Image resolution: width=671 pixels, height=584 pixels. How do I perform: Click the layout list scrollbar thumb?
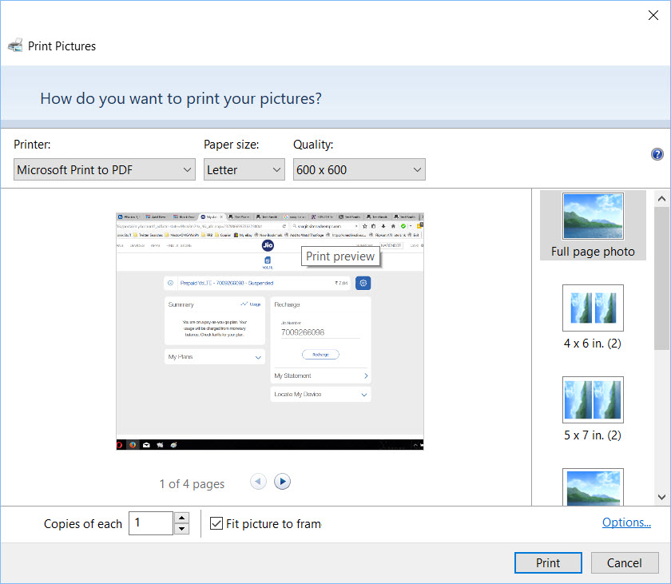tap(661, 278)
